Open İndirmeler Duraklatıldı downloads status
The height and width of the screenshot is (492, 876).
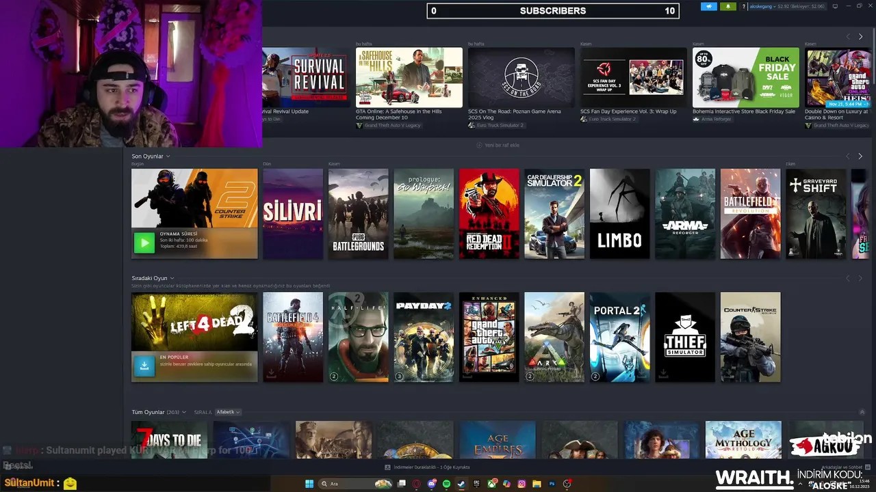[x=428, y=467]
